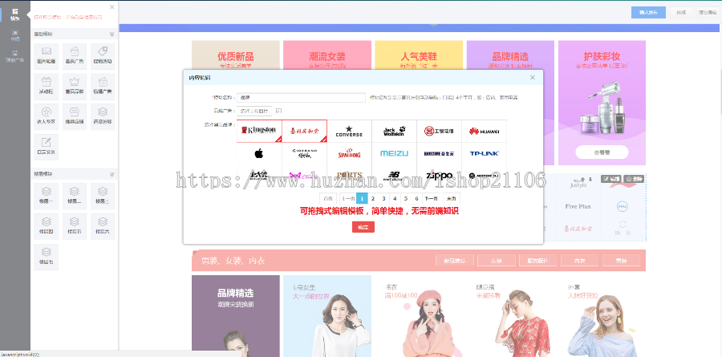Go to brand list page 3

click(x=384, y=198)
